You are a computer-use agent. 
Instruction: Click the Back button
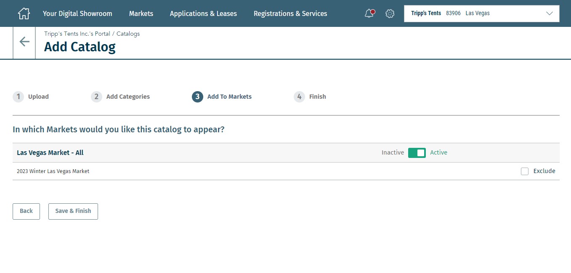(26, 211)
